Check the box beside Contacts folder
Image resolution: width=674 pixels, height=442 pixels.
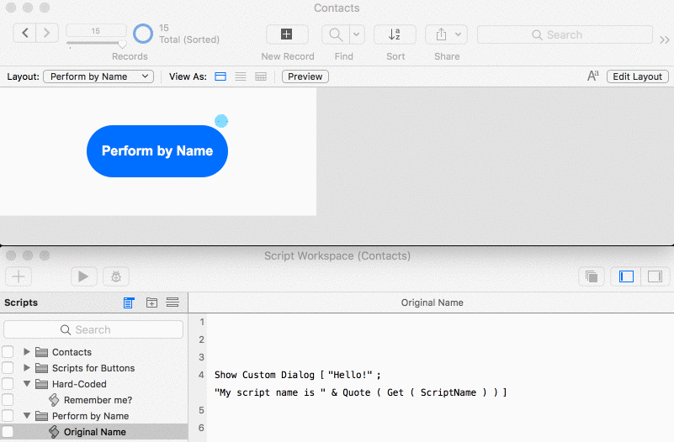(8, 352)
